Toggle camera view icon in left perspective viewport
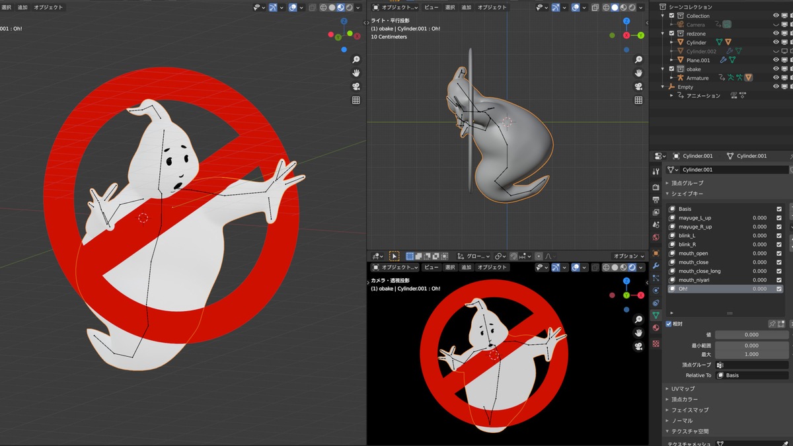 356,87
